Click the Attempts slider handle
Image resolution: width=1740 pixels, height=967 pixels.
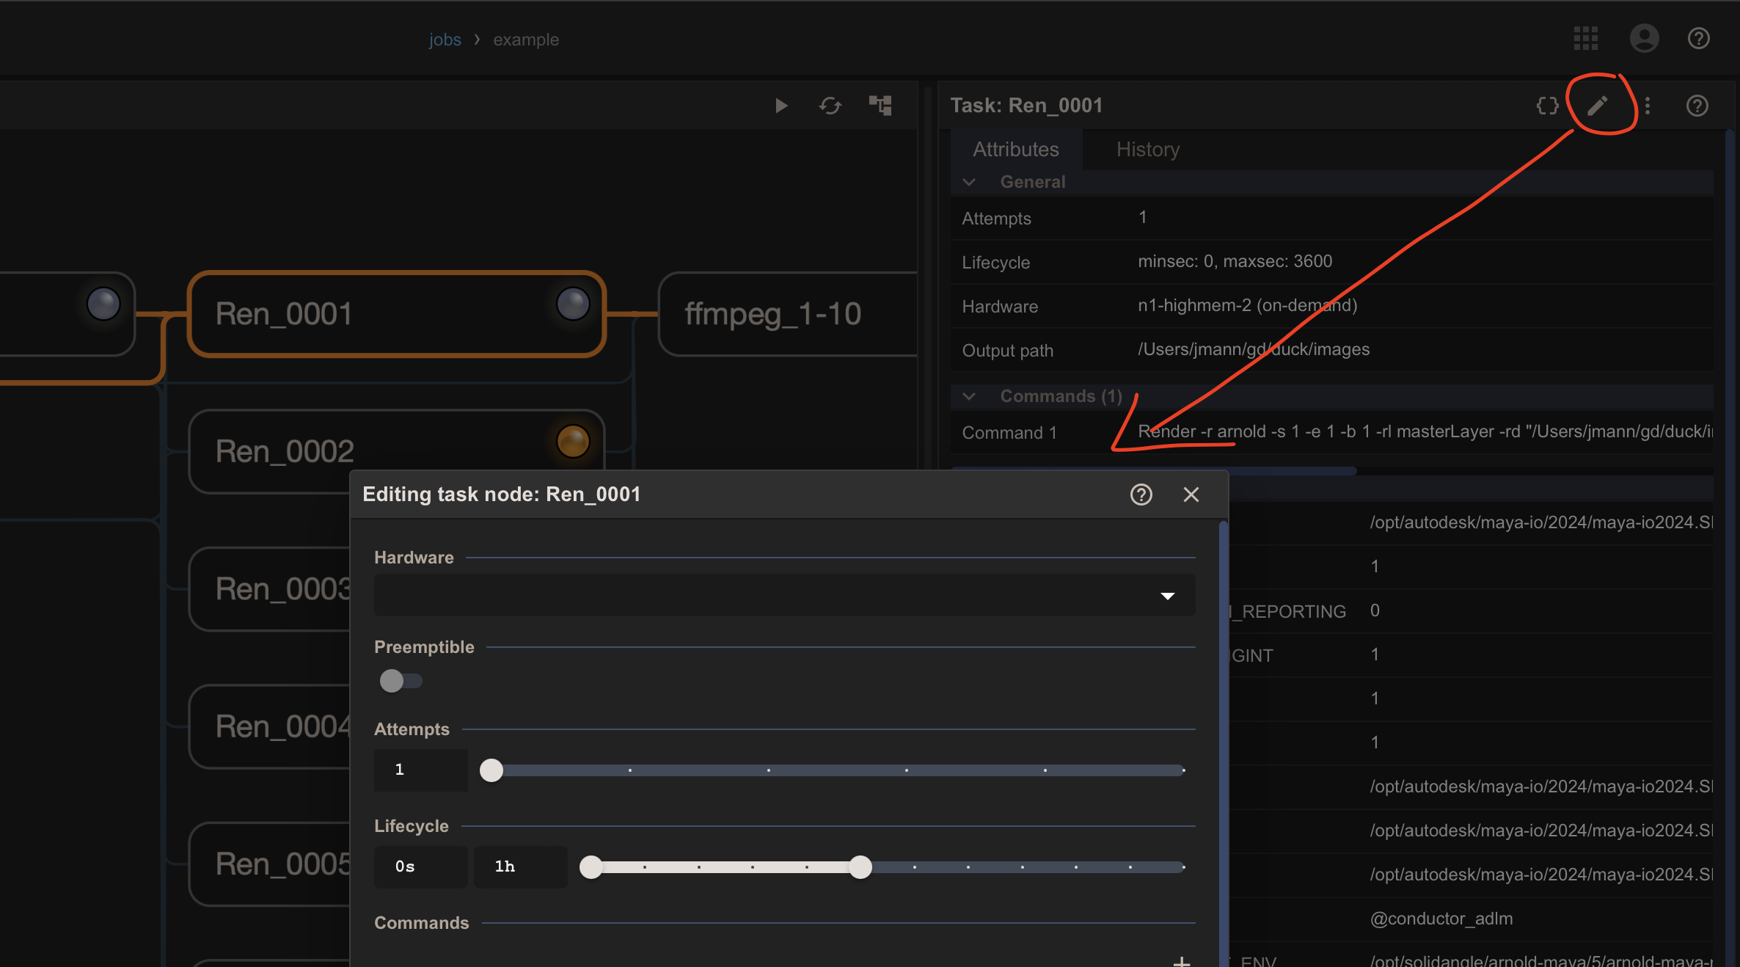coord(491,770)
